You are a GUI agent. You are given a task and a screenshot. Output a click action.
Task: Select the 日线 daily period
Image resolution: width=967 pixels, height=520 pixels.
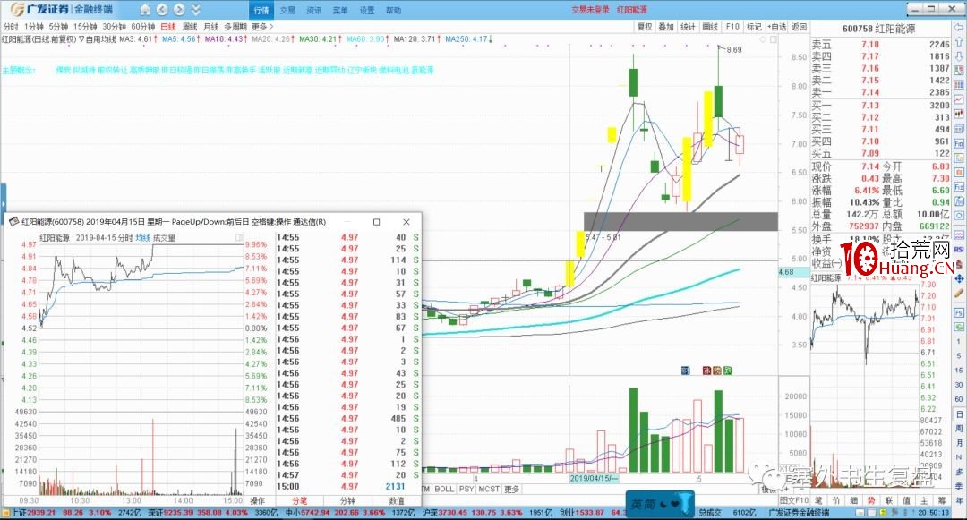[168, 27]
